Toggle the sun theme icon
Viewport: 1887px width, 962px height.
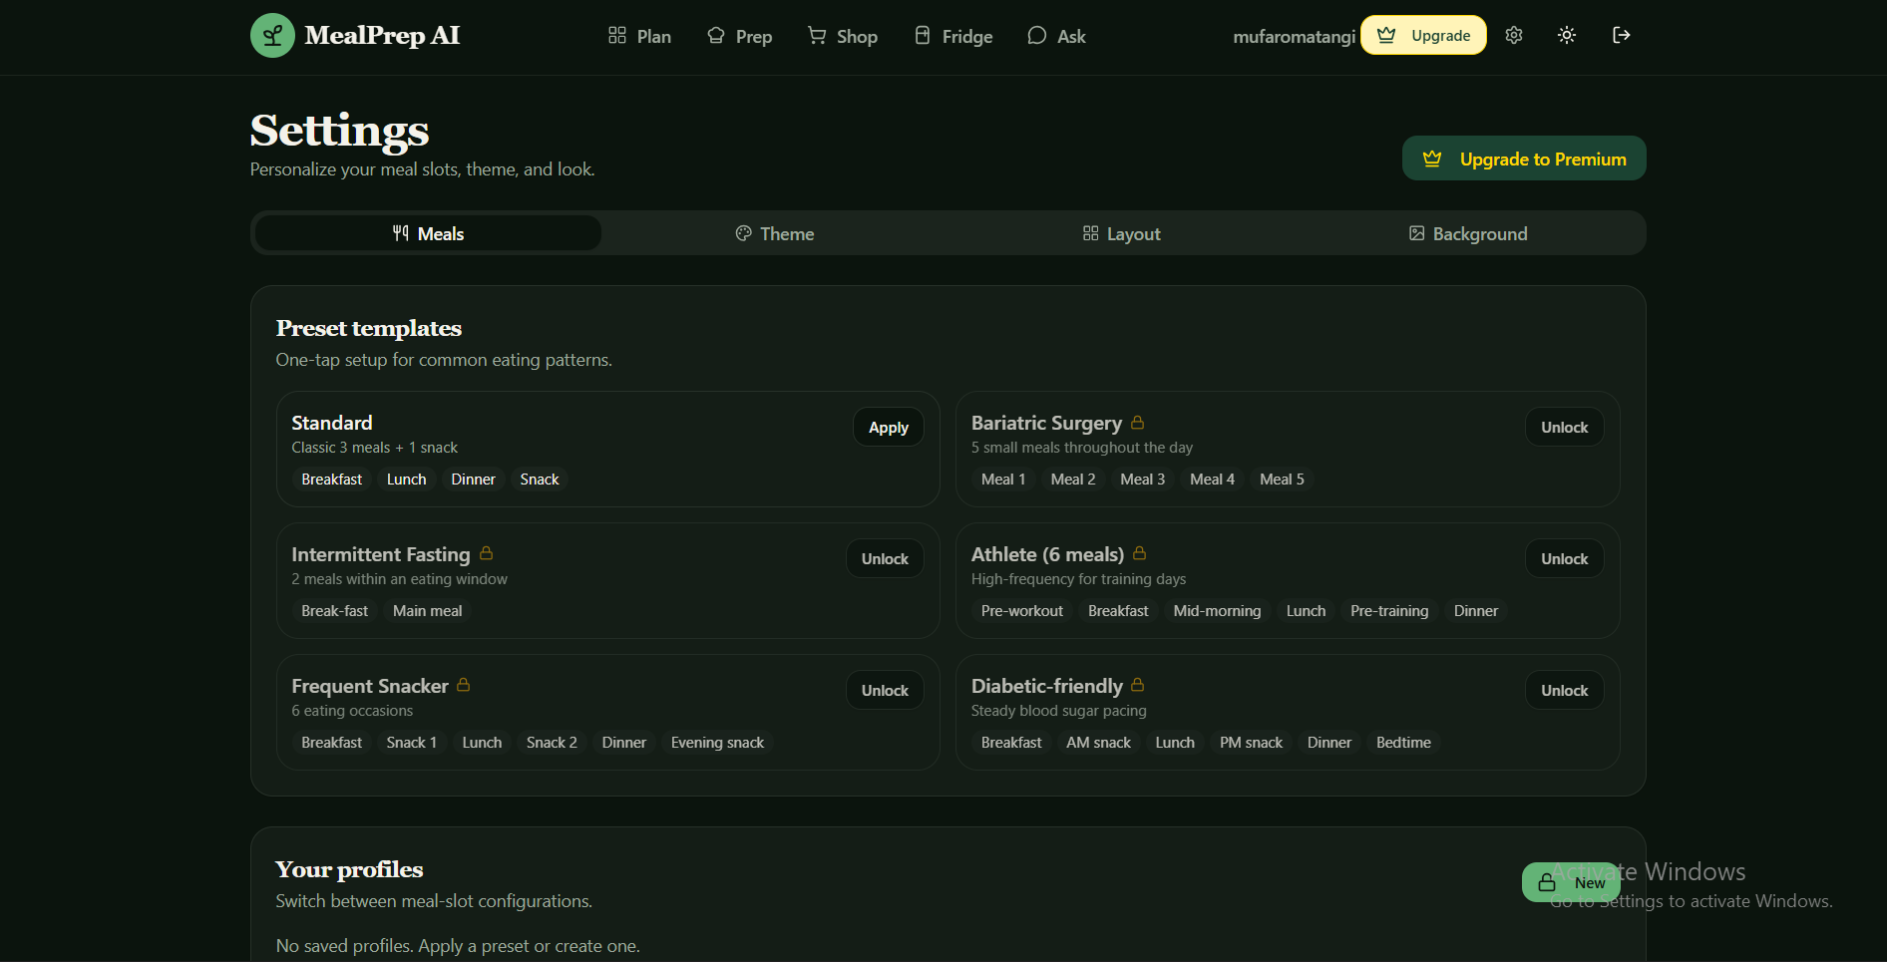pos(1567,35)
